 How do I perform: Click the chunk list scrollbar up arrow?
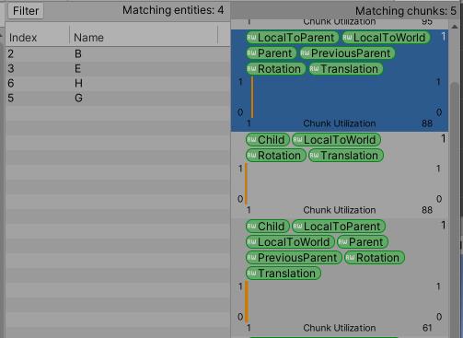point(455,27)
